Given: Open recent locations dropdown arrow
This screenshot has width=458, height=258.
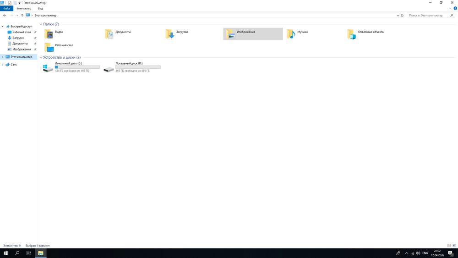Looking at the screenshot, I should 17,16.
